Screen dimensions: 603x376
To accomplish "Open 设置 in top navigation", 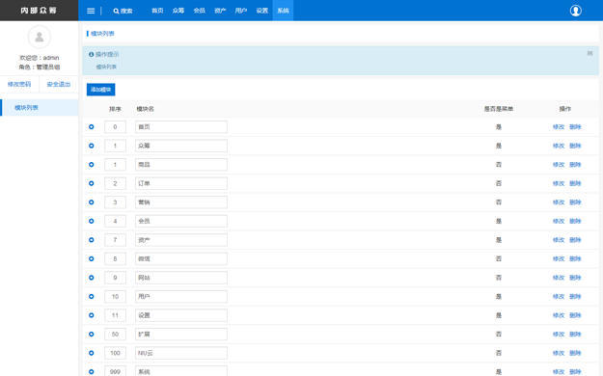I will coord(261,11).
